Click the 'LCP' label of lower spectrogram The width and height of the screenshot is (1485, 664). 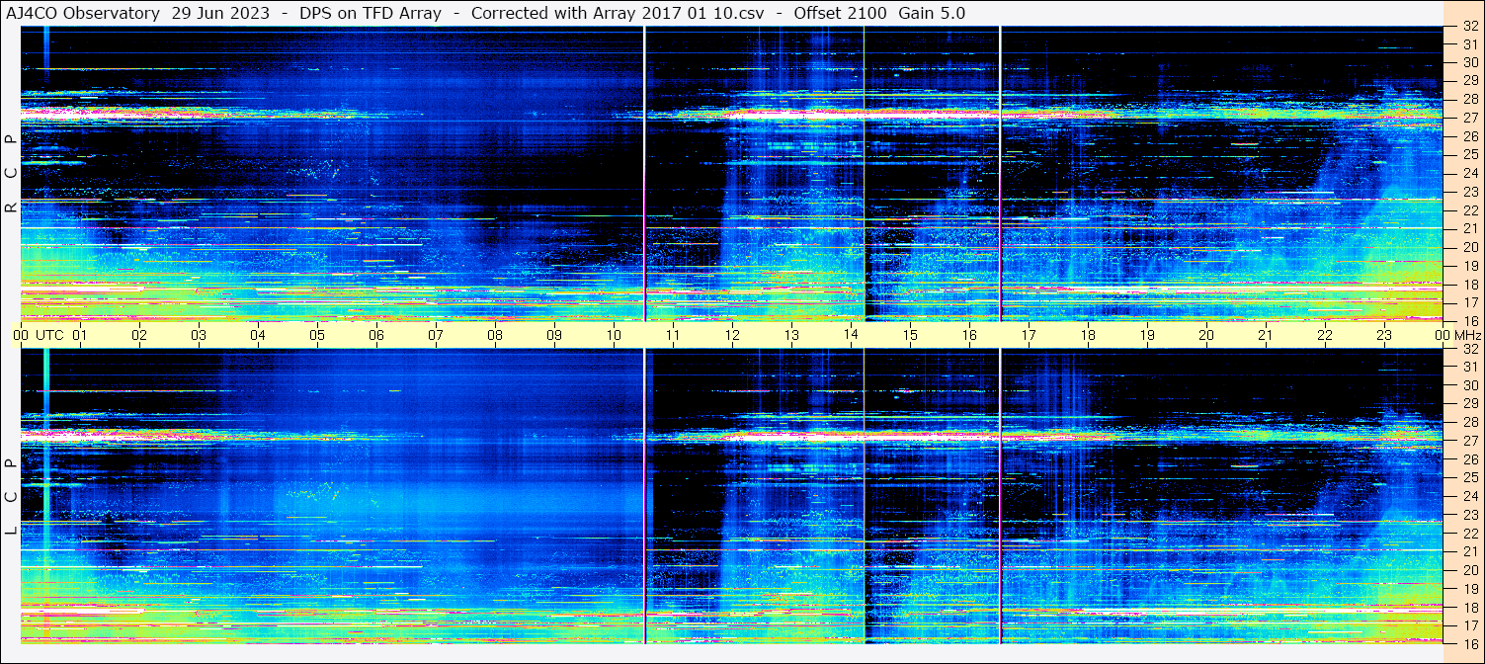pyautogui.click(x=11, y=497)
